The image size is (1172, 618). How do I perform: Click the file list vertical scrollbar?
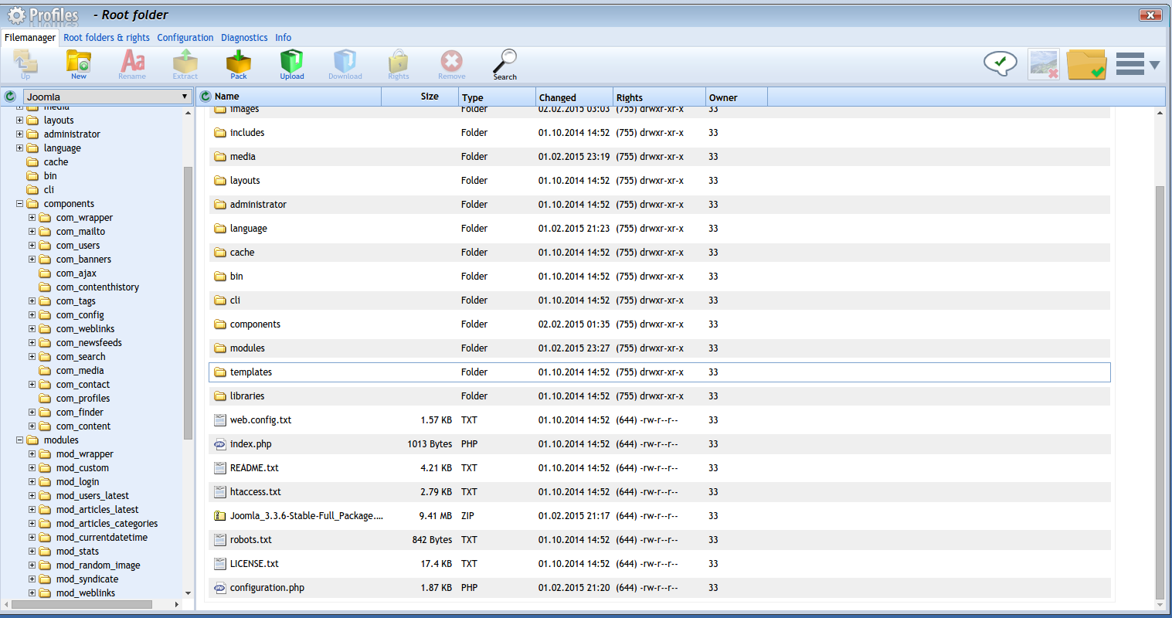coord(1159,386)
